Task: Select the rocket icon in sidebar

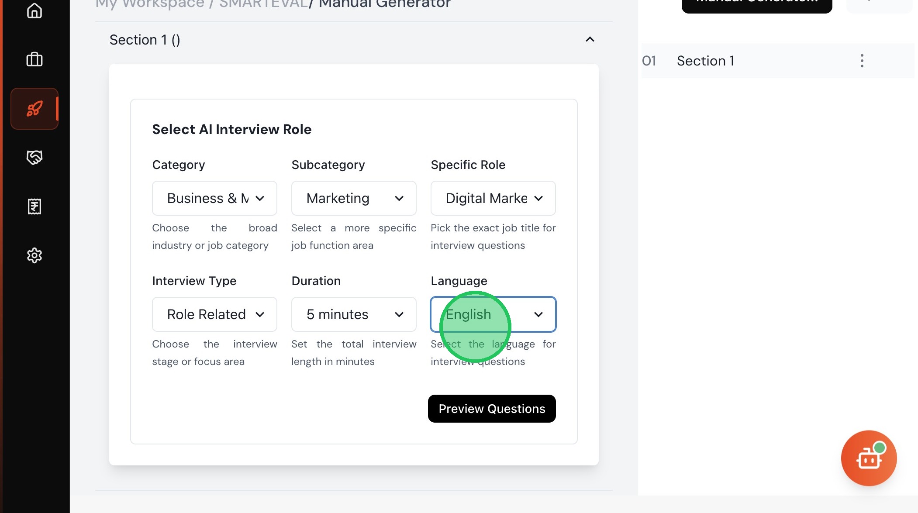Action: (35, 109)
